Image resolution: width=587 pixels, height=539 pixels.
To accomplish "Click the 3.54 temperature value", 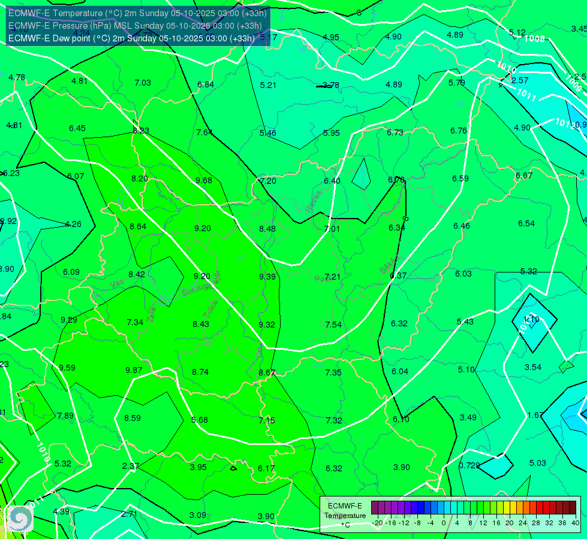I will coord(532,367).
